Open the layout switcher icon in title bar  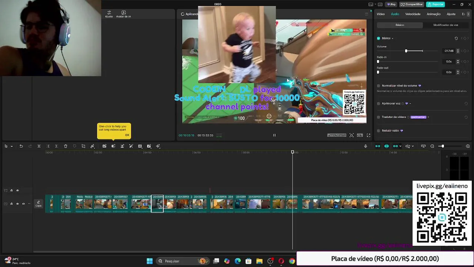(x=371, y=4)
